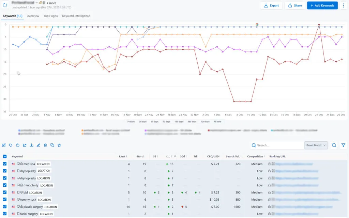The height and width of the screenshot is (218, 349).
Task: Click the LOCATION tag on med spa row
Action: (43, 164)
